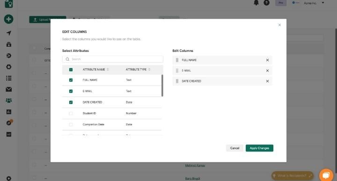Check the Completion Date attribute
The image size is (337, 181).
[71, 124]
